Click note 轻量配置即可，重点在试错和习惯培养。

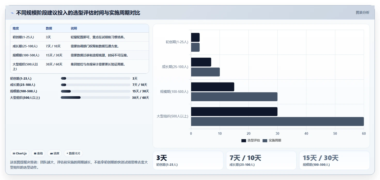pyautogui.click(x=98, y=37)
